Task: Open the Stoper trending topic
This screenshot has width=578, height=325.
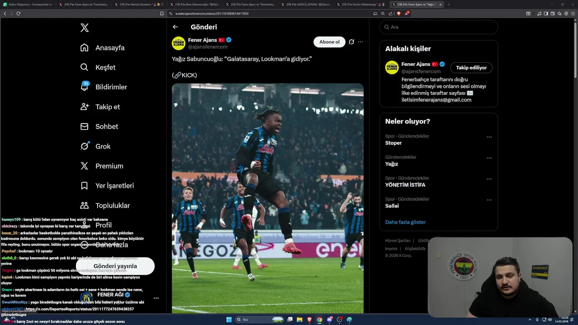Action: pyautogui.click(x=393, y=143)
